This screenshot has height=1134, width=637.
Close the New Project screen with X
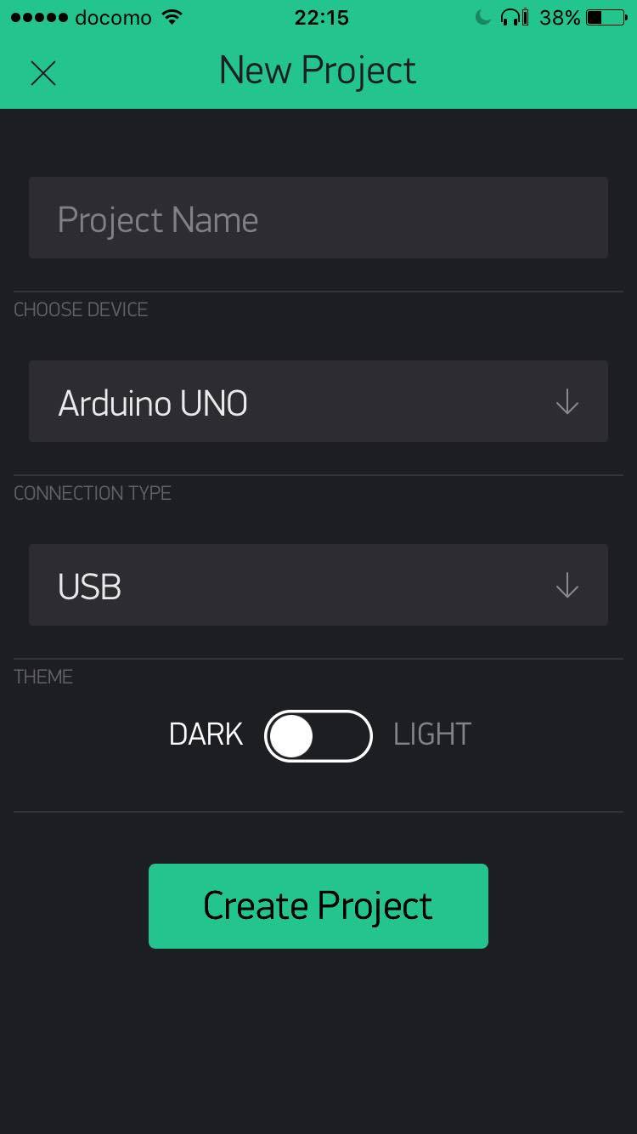pos(42,73)
